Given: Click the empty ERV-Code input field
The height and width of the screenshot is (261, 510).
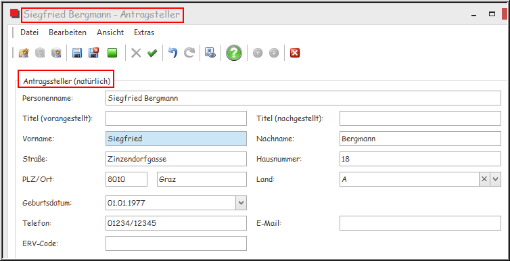Looking at the screenshot, I should pos(176,243).
